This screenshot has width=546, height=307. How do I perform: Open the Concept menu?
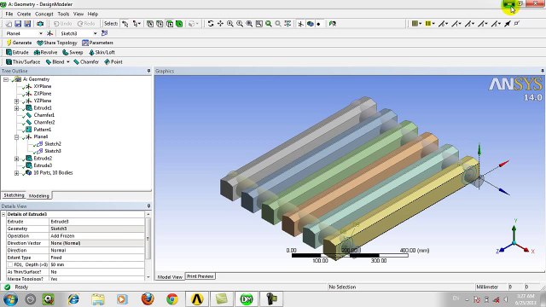(44, 14)
